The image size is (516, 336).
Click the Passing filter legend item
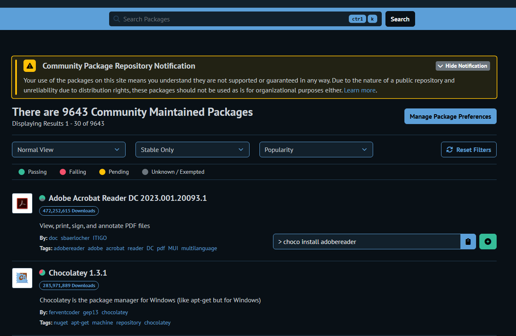click(x=32, y=172)
